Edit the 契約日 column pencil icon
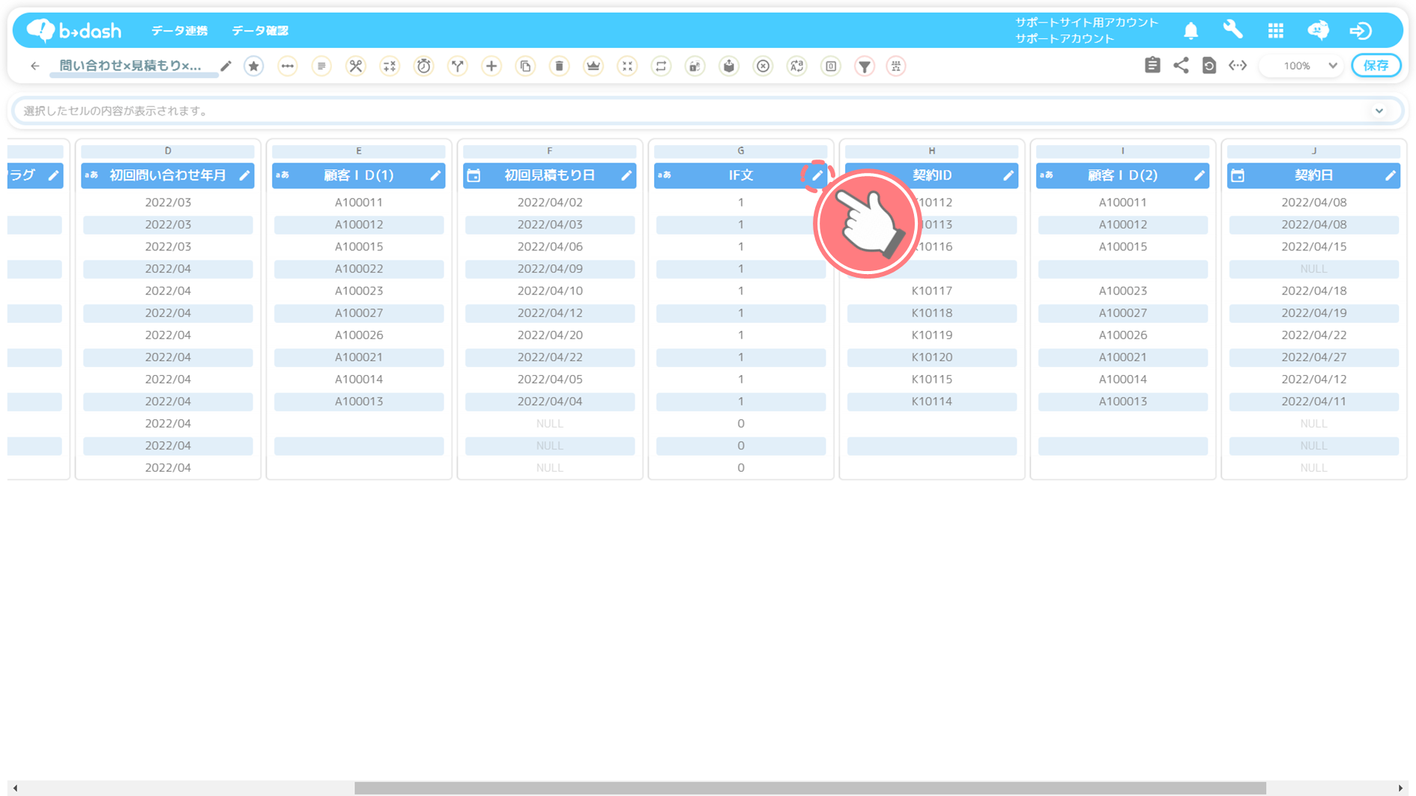Screen dimensions: 1416x796 (x=1391, y=175)
